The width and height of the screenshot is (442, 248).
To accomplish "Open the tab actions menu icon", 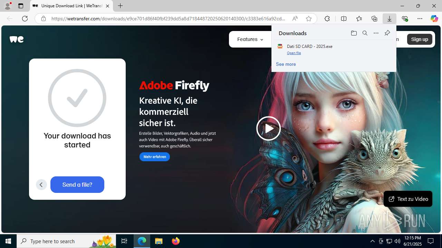I will point(21,6).
